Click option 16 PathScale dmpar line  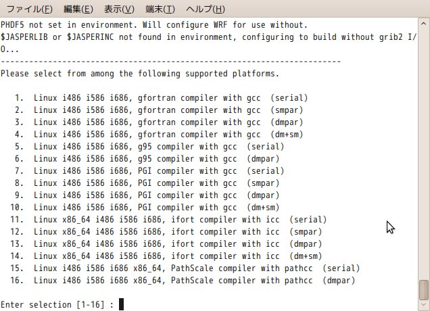pos(183,281)
